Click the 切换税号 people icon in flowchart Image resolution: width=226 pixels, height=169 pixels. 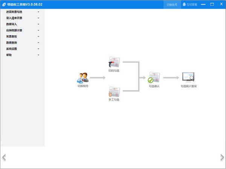pyautogui.click(x=83, y=78)
